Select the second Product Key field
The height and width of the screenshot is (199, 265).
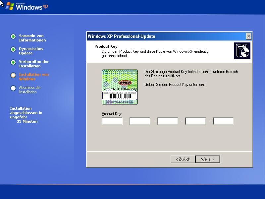(x=140, y=121)
